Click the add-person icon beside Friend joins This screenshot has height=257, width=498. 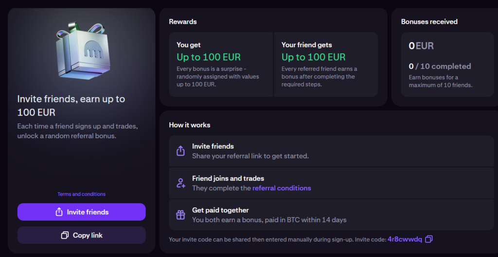click(180, 183)
